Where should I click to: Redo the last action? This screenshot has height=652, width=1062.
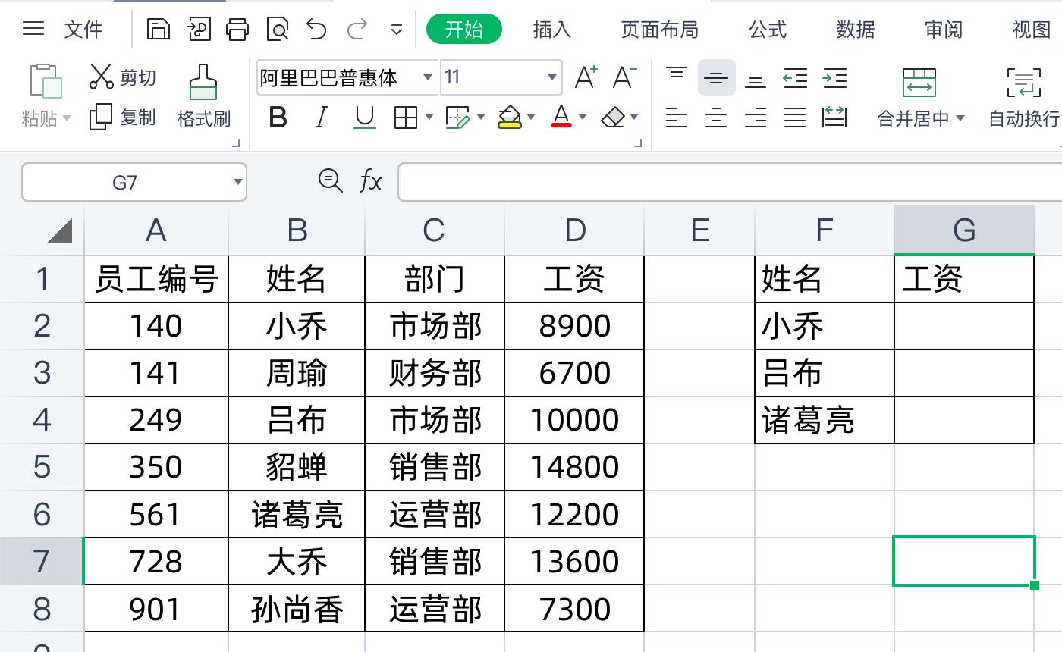pyautogui.click(x=356, y=29)
